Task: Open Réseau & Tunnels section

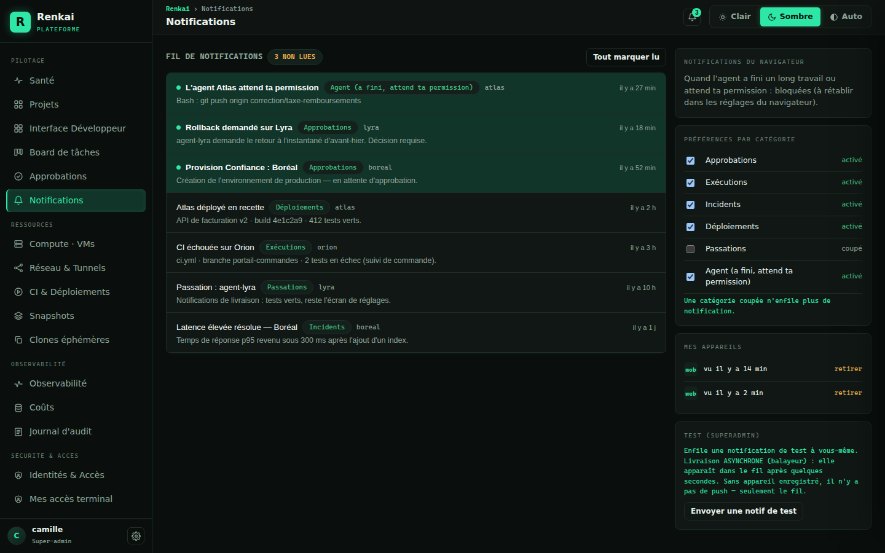Action: tap(76, 268)
